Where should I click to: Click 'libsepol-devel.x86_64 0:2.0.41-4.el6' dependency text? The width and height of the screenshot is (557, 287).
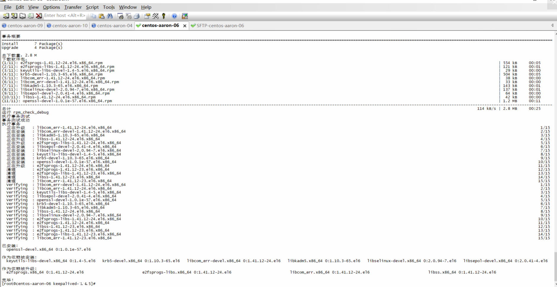coord(506,261)
